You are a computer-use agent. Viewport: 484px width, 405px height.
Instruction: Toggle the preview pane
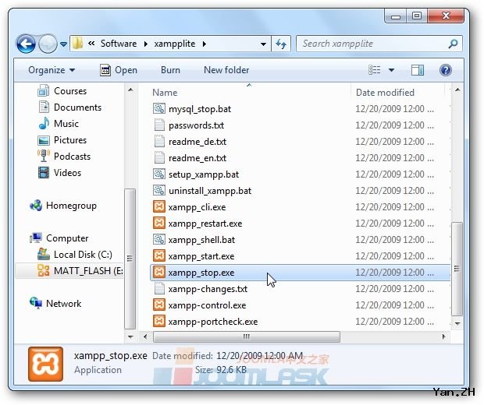click(x=418, y=70)
